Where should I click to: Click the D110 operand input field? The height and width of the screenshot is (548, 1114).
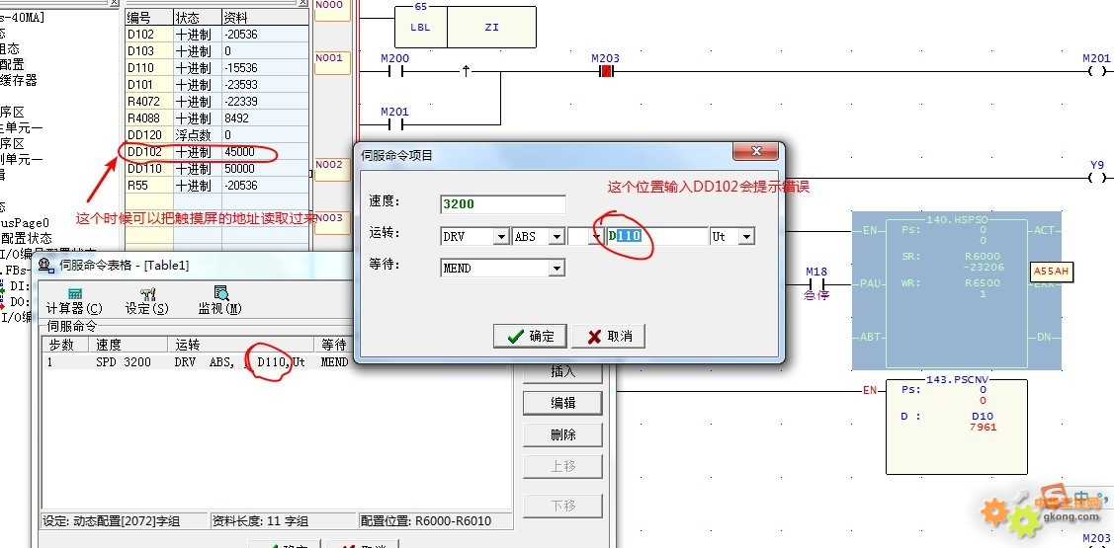click(x=657, y=237)
